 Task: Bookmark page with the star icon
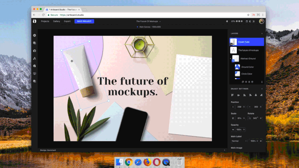pos(248,15)
